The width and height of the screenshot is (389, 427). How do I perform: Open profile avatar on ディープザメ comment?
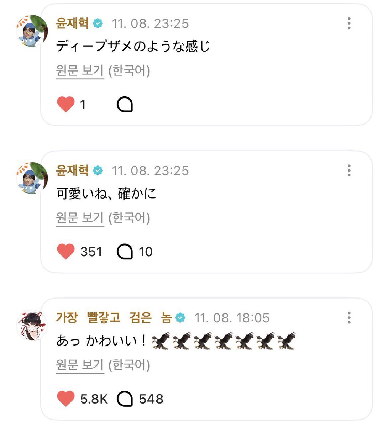32,31
